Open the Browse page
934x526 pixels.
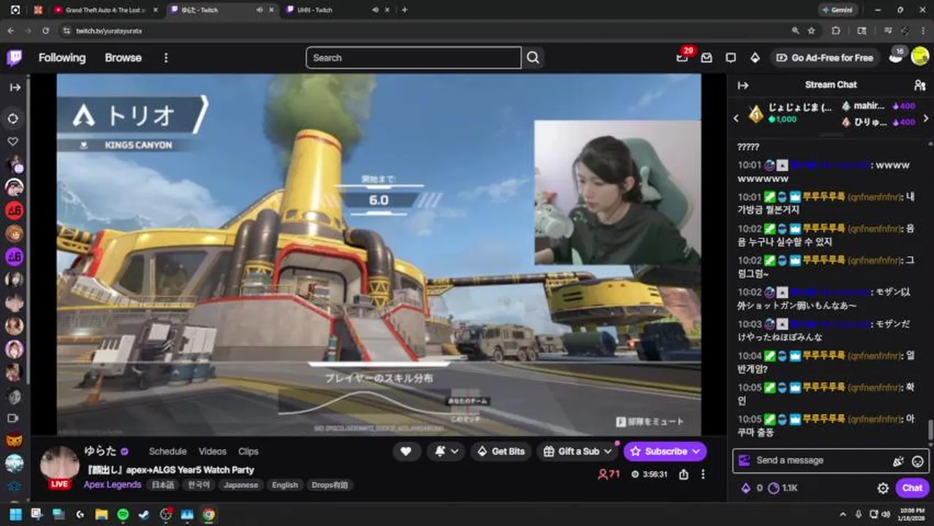click(123, 58)
